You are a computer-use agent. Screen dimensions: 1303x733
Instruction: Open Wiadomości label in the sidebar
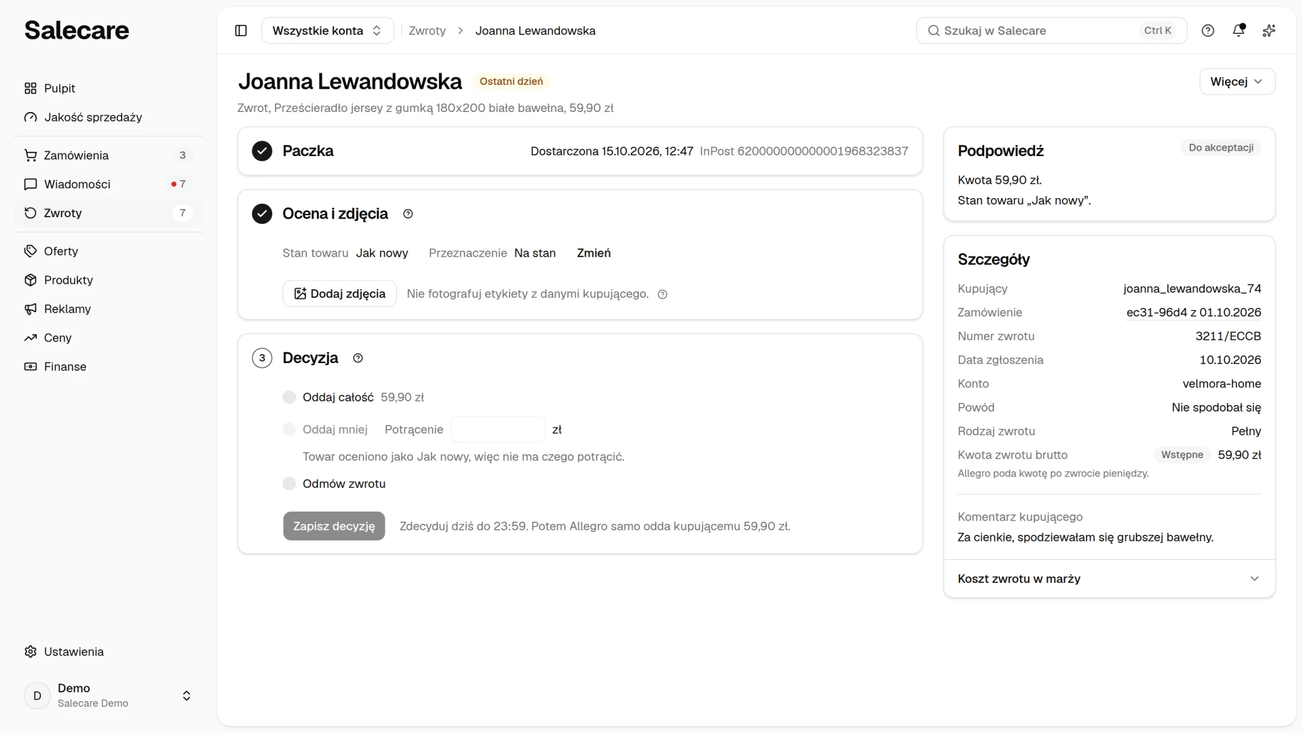(x=77, y=184)
